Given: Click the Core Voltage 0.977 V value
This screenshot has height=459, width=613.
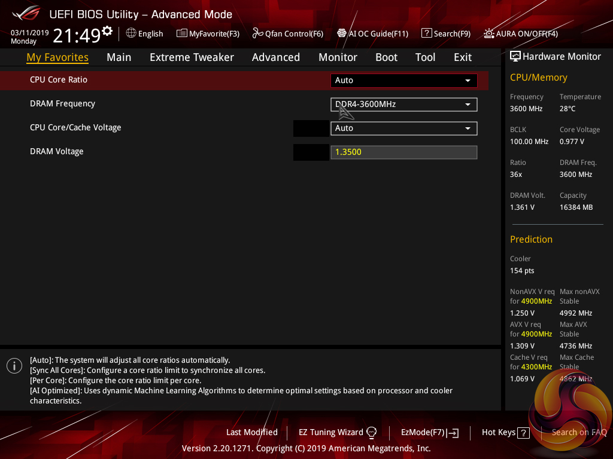Looking at the screenshot, I should [572, 142].
